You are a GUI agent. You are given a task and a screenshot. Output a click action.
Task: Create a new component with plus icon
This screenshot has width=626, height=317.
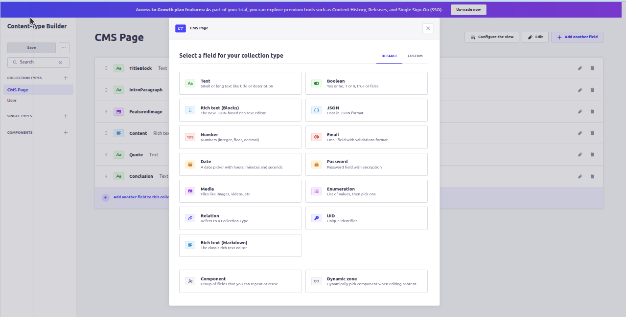tap(66, 133)
